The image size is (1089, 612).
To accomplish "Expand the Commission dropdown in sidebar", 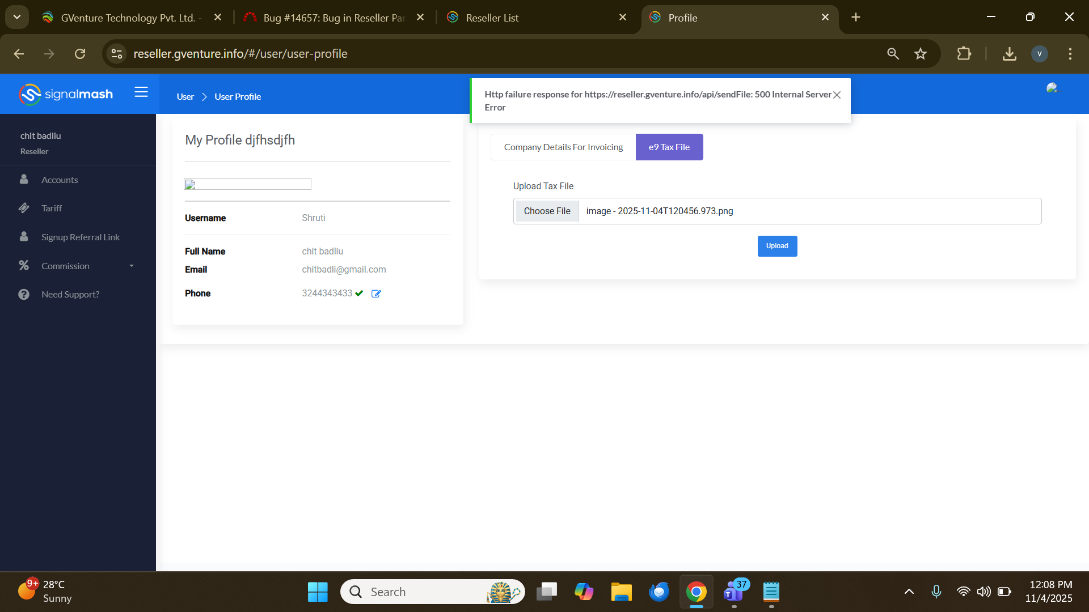I will 132,266.
